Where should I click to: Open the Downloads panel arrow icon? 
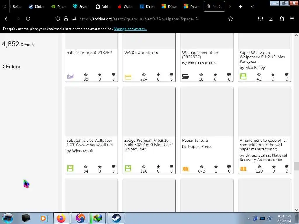click(x=271, y=19)
